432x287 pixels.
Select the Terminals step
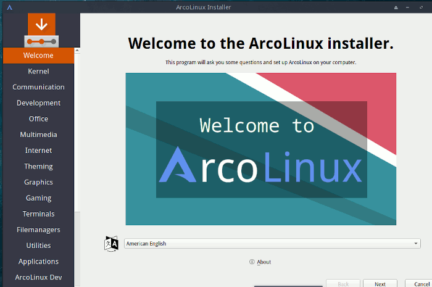(x=38, y=214)
